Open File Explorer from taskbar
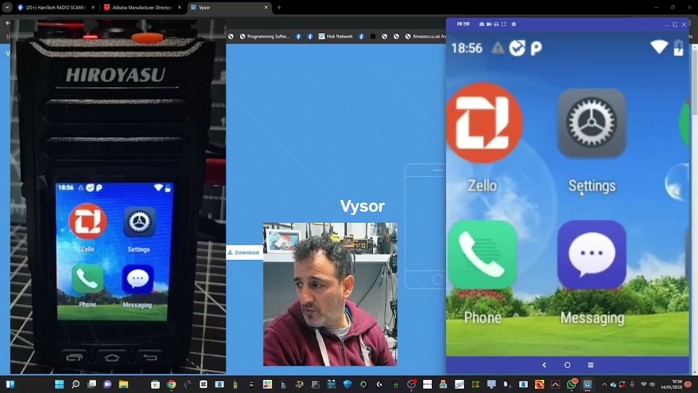The width and height of the screenshot is (698, 393). click(x=123, y=384)
